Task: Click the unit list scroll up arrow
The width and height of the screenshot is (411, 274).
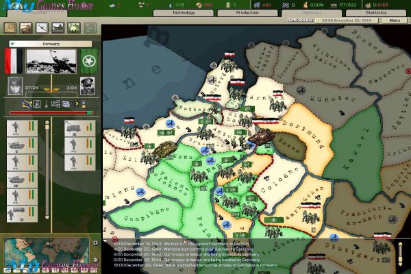Action: click(x=47, y=122)
